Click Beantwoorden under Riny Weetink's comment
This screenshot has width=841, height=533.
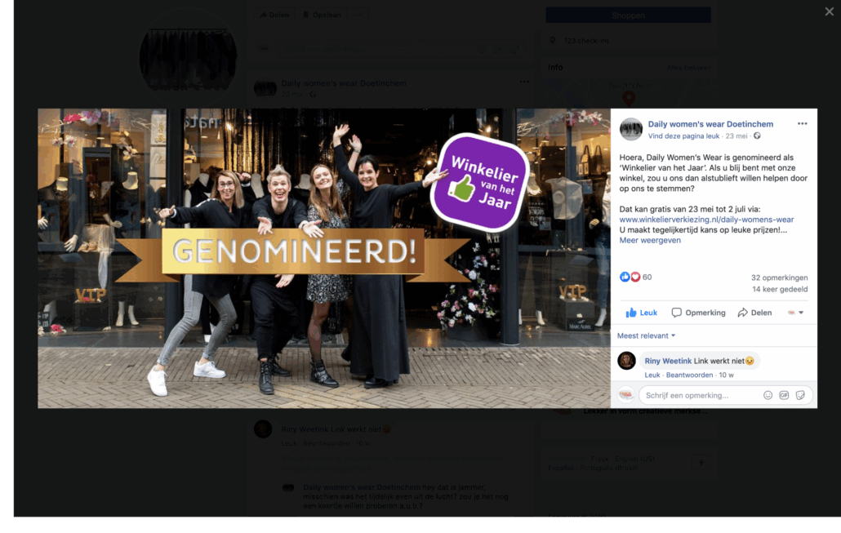click(x=689, y=375)
